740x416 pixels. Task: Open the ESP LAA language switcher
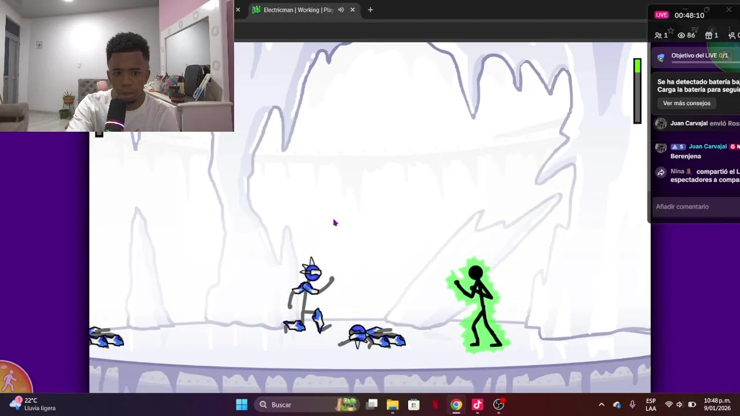[x=651, y=404]
